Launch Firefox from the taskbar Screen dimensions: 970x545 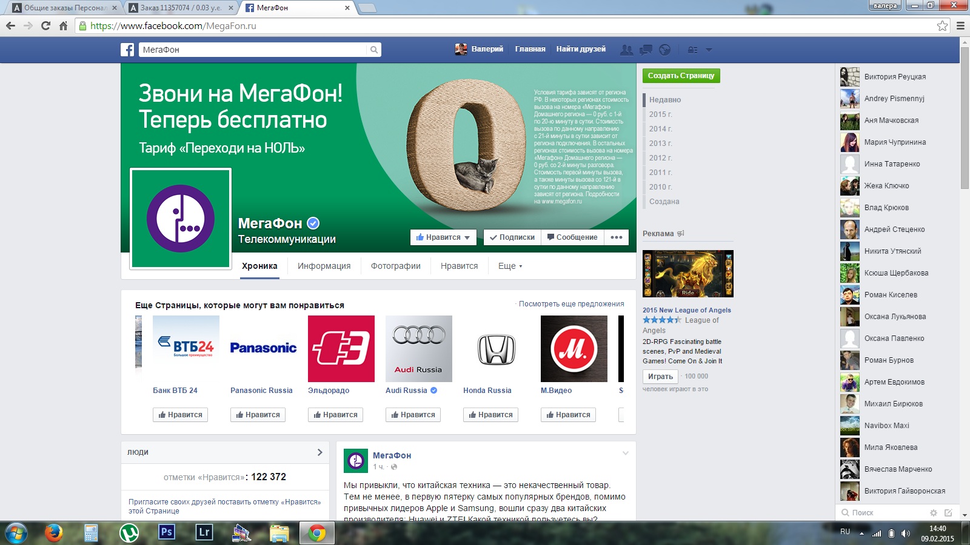(54, 533)
